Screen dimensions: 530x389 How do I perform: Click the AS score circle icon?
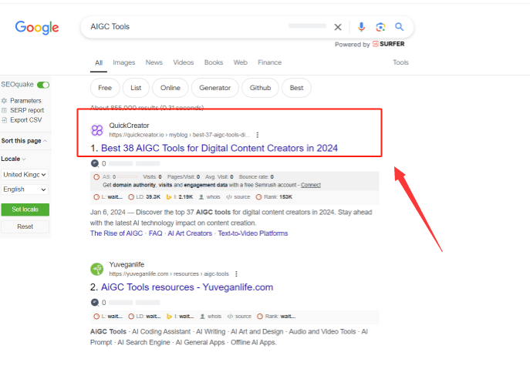pyautogui.click(x=96, y=177)
